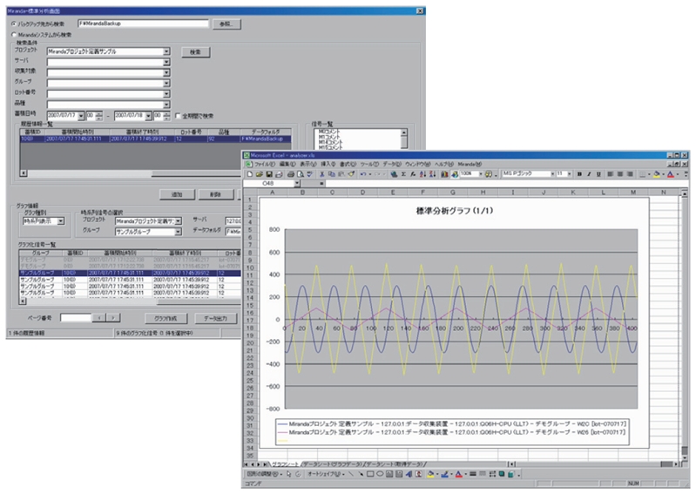Select the Mirandaシステムから検索 radio button
Viewport: 696px width, 494px height.
tap(12, 35)
